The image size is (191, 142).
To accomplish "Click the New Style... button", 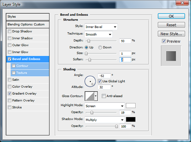I will [x=171, y=34].
